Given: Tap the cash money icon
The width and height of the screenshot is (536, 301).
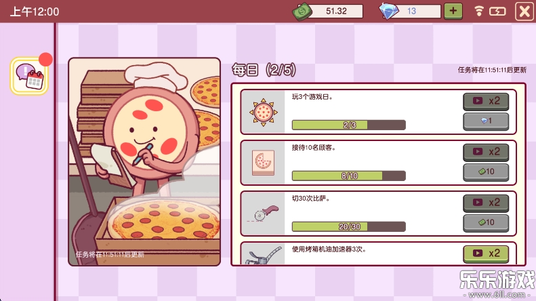Looking at the screenshot, I should pos(302,12).
